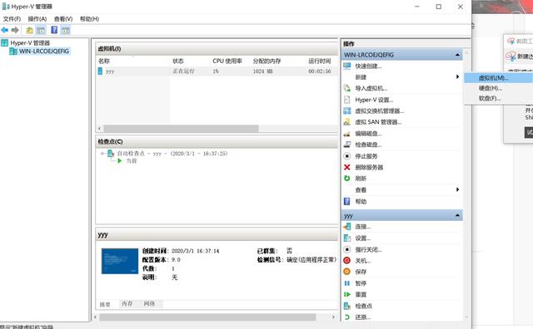The height and width of the screenshot is (329, 533).
Task: Click the 检查磁盘 icon
Action: pyautogui.click(x=346, y=145)
